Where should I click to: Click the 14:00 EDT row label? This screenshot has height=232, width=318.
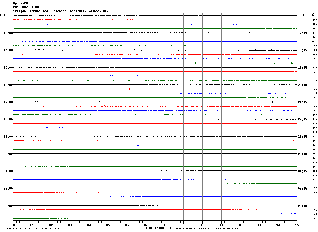[x=8, y=50]
